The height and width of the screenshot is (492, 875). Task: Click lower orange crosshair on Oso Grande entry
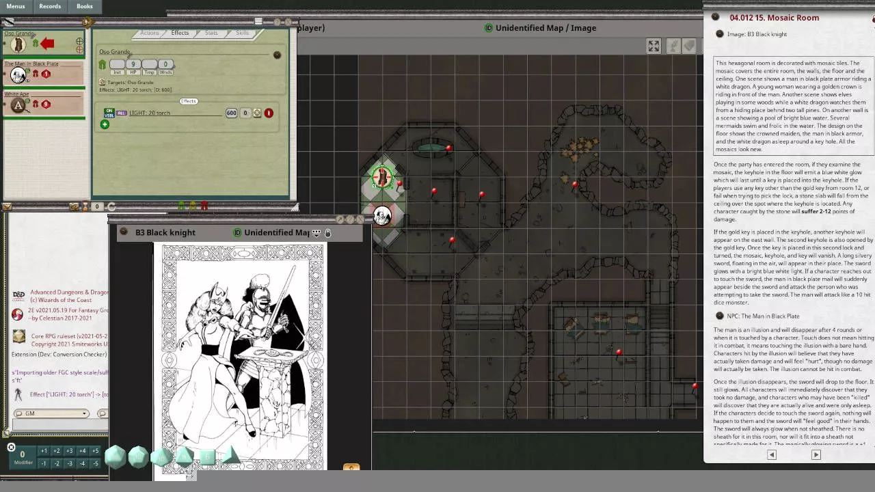coord(79,49)
